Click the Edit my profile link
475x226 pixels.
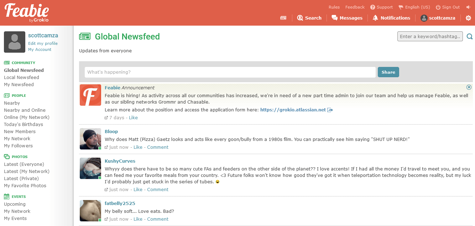pyautogui.click(x=43, y=43)
